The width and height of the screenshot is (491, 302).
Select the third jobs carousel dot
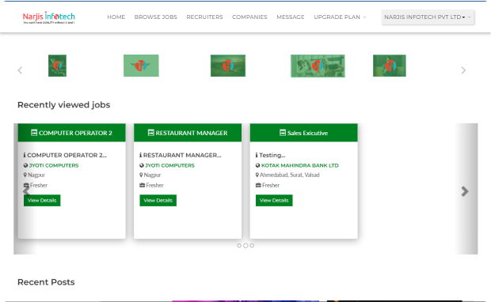click(x=252, y=246)
